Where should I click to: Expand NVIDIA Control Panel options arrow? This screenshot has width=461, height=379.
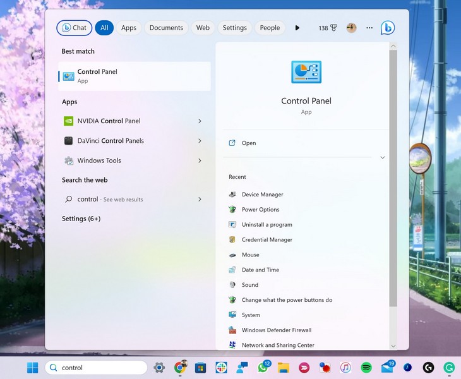(200, 121)
